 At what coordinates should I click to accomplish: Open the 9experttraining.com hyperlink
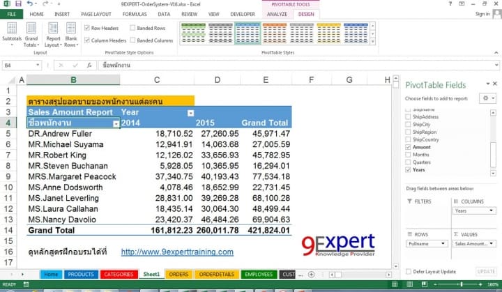tap(177, 252)
